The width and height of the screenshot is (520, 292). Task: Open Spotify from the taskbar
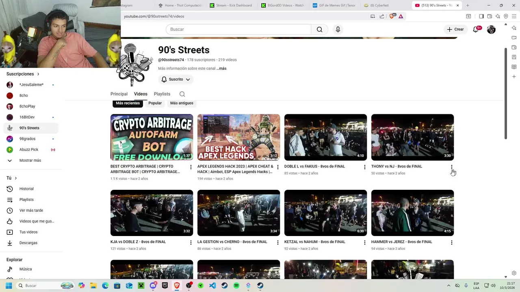(x=236, y=286)
